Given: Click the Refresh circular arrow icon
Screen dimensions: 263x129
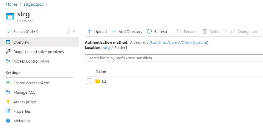Looking at the screenshot, I should click(149, 31).
